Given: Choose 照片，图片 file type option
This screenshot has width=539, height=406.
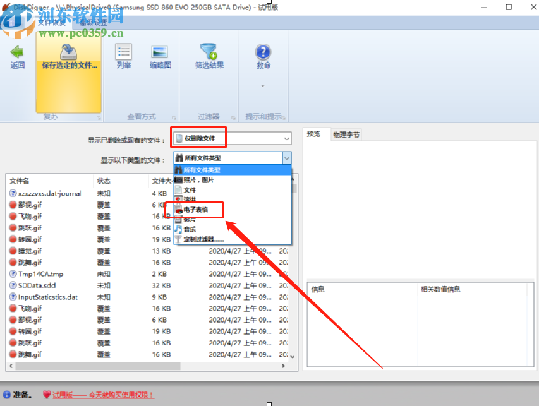Looking at the screenshot, I should pos(233,180).
